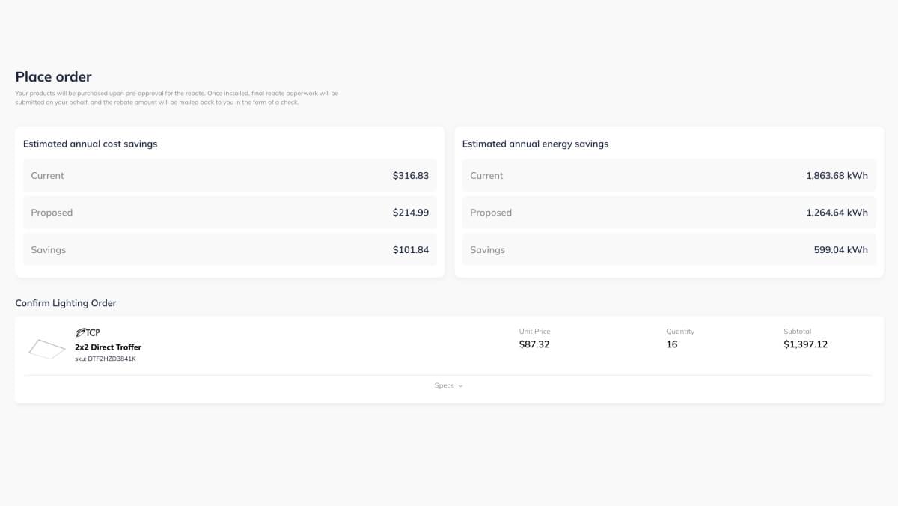Click the proposed cost value $214.99
Image resolution: width=898 pixels, height=506 pixels.
click(411, 213)
